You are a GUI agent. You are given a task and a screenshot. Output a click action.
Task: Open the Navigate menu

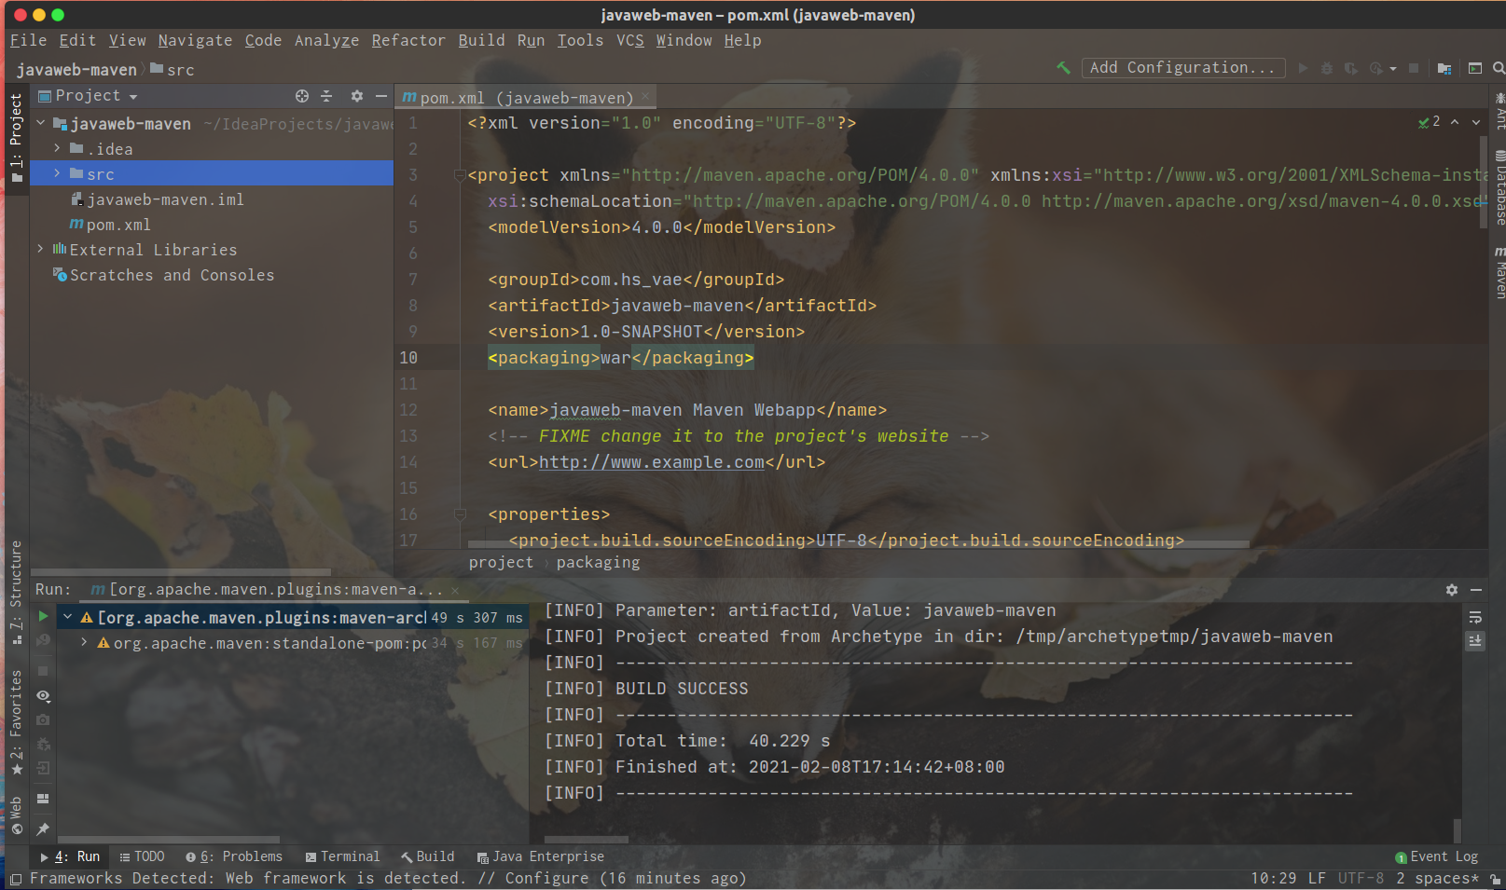point(195,40)
